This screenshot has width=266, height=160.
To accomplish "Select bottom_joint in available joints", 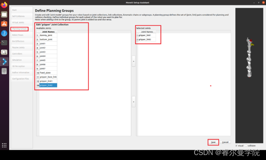I will [48, 39].
